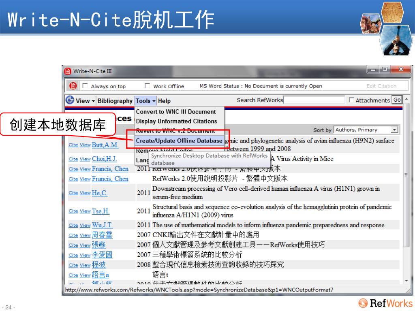View the Butt,A.M. reference
Screen dimensions: 415x311
[85, 145]
